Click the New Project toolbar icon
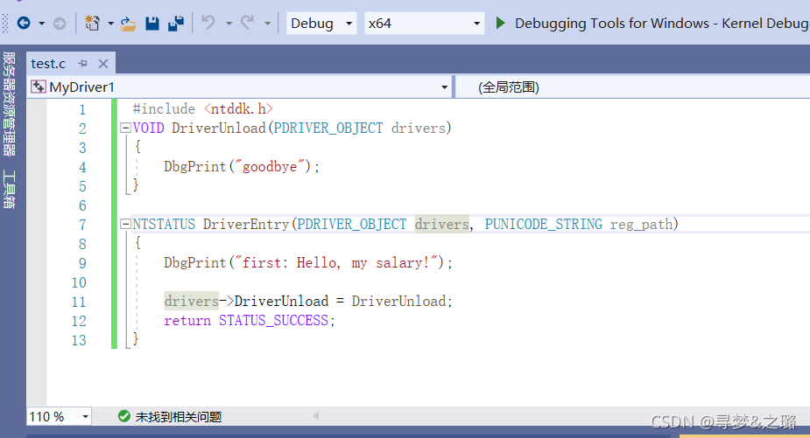This screenshot has width=810, height=438. pos(92,24)
